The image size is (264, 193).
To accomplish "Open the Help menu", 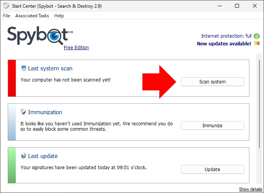I will point(59,16).
